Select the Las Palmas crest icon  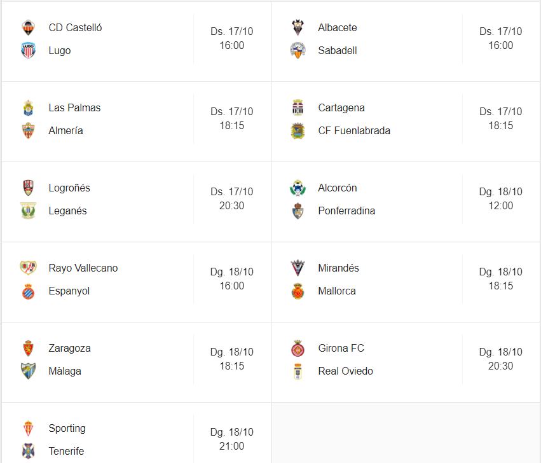pyautogui.click(x=28, y=107)
